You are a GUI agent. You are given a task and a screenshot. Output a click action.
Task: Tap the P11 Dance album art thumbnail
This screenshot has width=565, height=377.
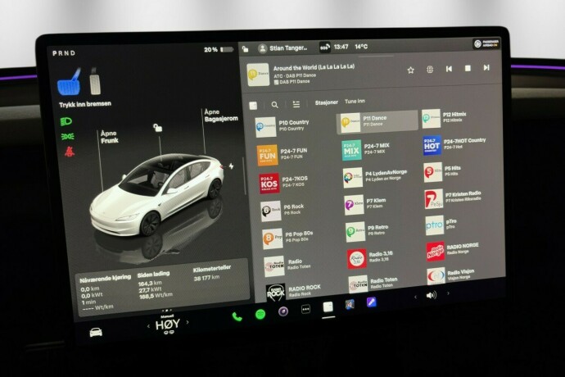coord(258,75)
